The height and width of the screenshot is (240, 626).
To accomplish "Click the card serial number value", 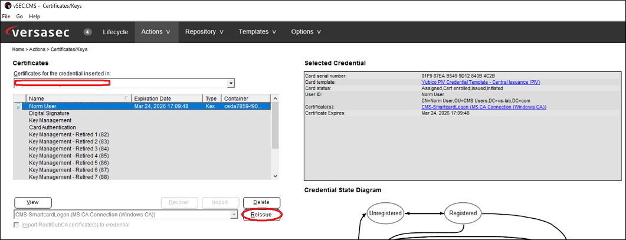I will coord(458,75).
